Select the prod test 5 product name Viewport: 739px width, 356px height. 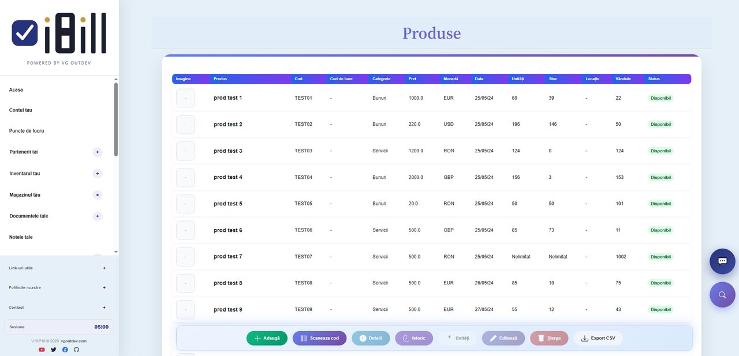coord(228,204)
